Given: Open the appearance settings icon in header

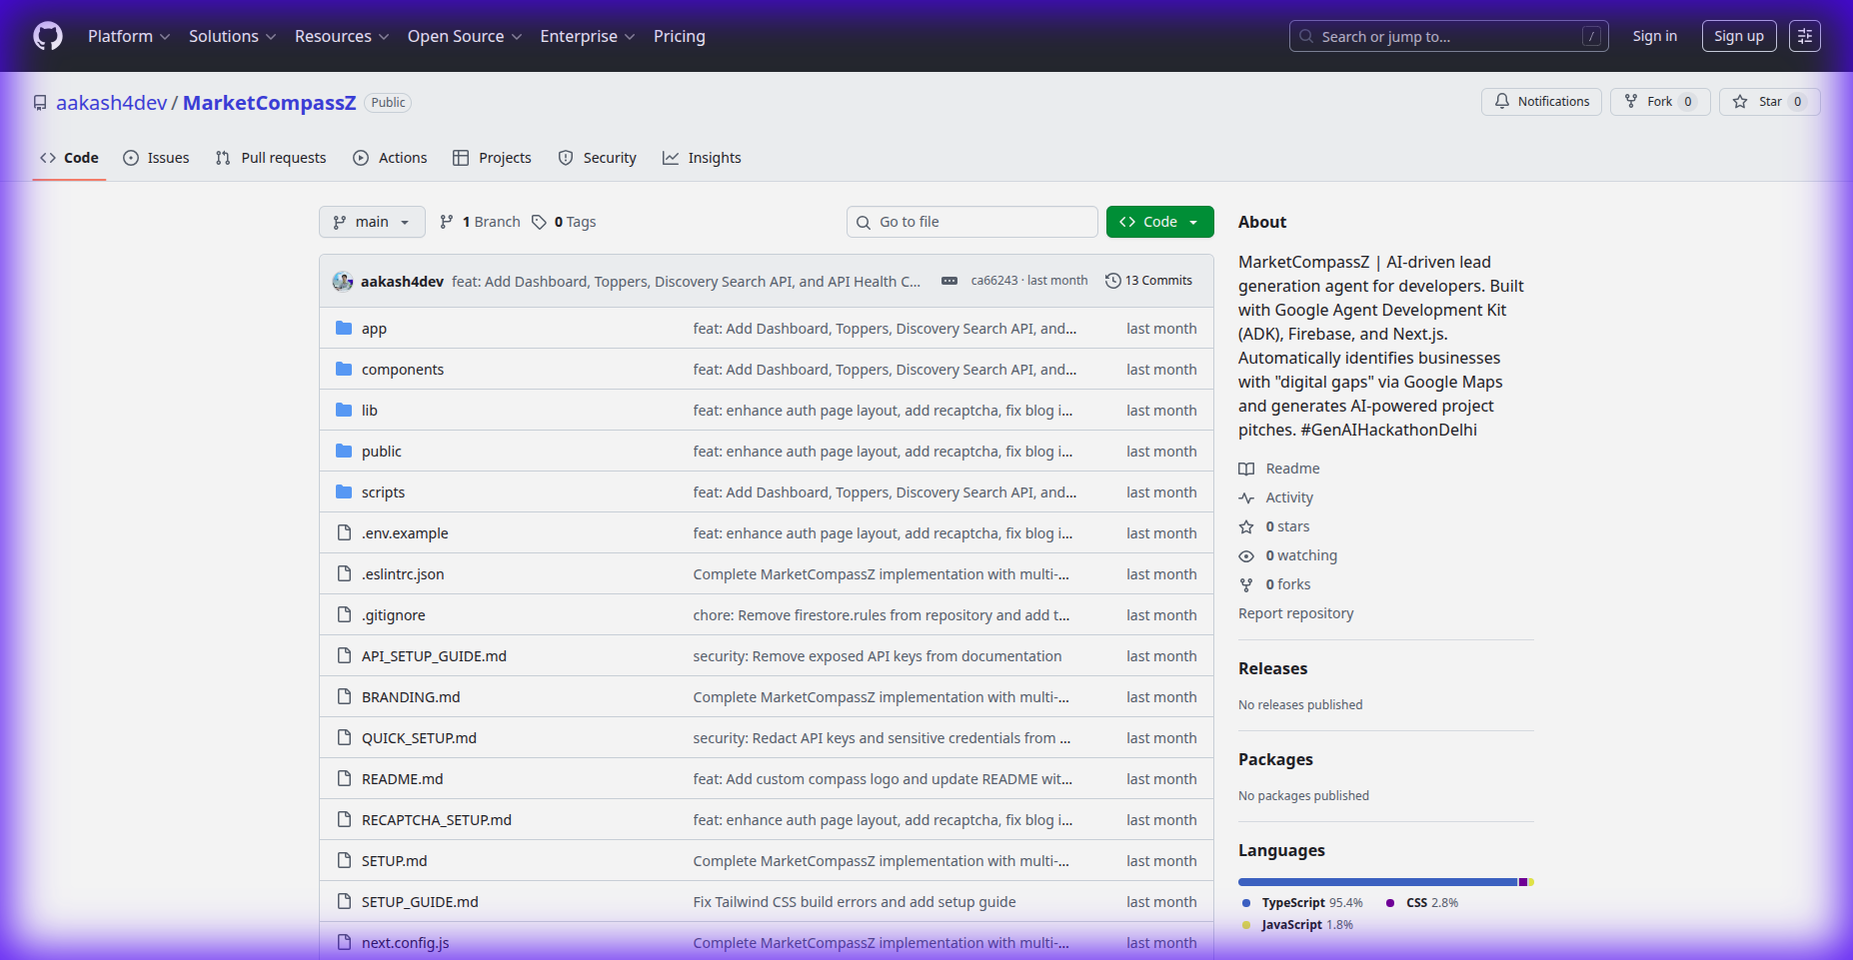Looking at the screenshot, I should click(x=1804, y=36).
